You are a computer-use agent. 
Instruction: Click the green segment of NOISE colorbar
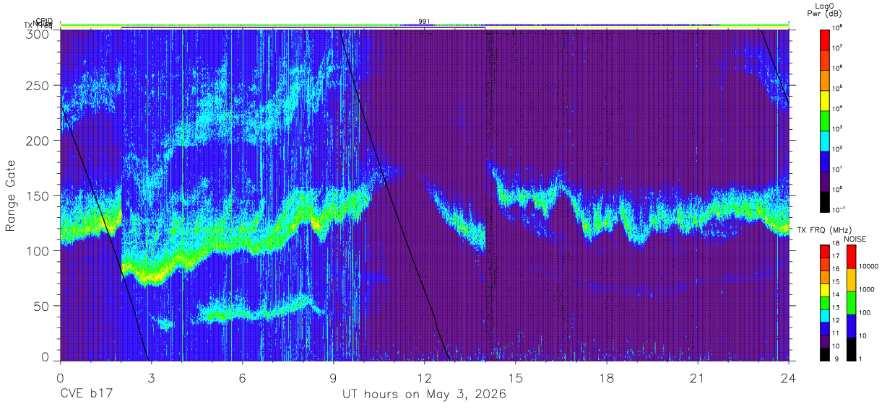coord(851,303)
